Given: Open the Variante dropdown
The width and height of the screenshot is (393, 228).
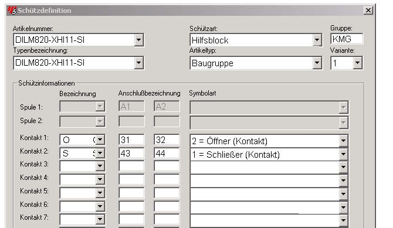Looking at the screenshot, I should [357, 63].
